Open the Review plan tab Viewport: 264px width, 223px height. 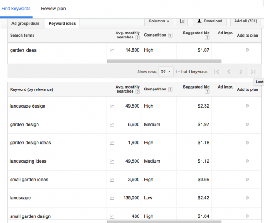(53, 8)
